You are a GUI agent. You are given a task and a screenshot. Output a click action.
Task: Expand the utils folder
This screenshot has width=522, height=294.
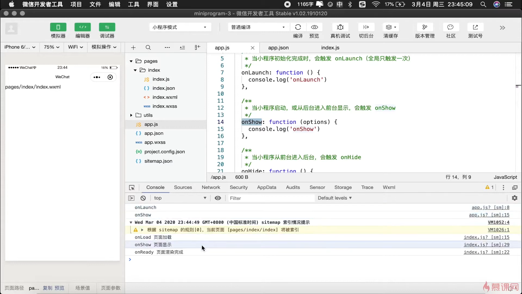(x=131, y=115)
